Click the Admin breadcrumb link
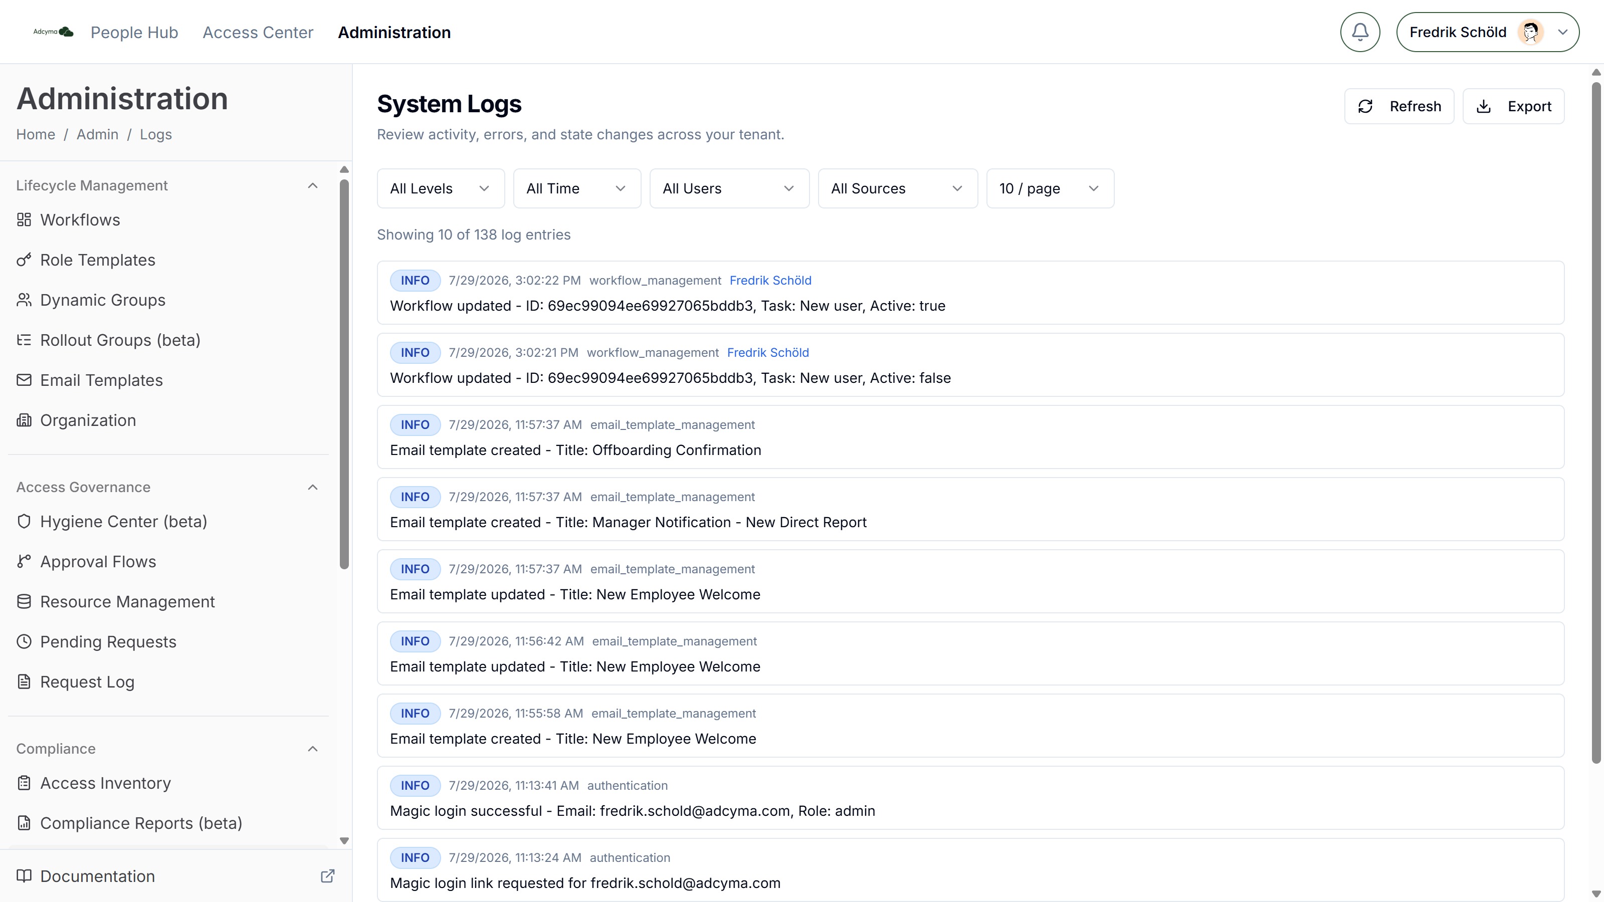This screenshot has width=1604, height=902. pos(97,134)
